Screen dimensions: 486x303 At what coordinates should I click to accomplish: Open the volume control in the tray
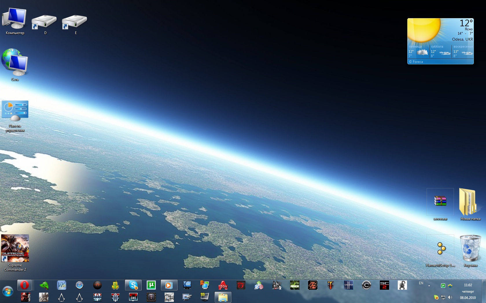point(450,297)
